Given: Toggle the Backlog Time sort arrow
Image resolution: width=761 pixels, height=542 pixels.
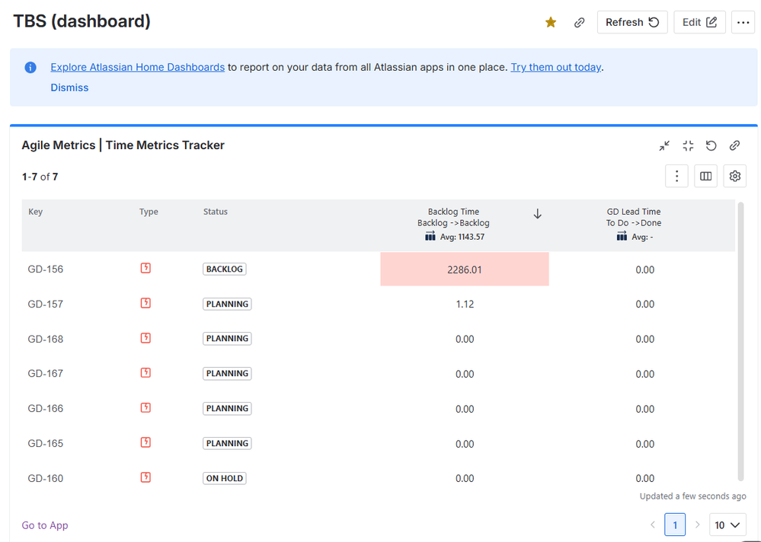Looking at the screenshot, I should (x=537, y=214).
